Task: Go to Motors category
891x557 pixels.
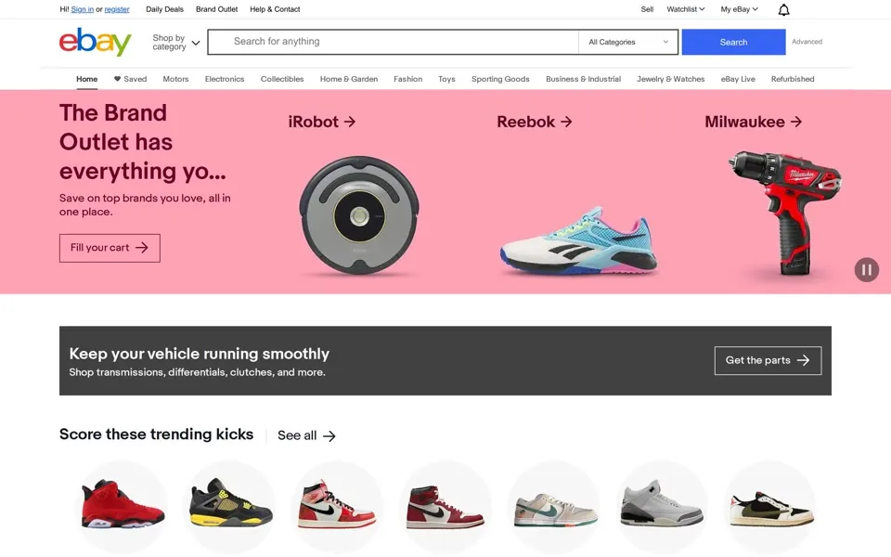Action: (175, 79)
